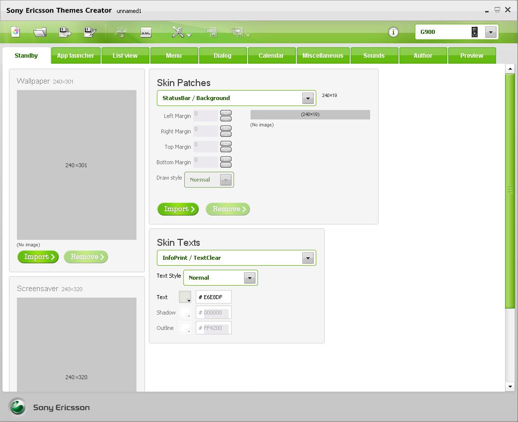Decrease the Left Margin value
This screenshot has height=422, width=518.
click(226, 119)
